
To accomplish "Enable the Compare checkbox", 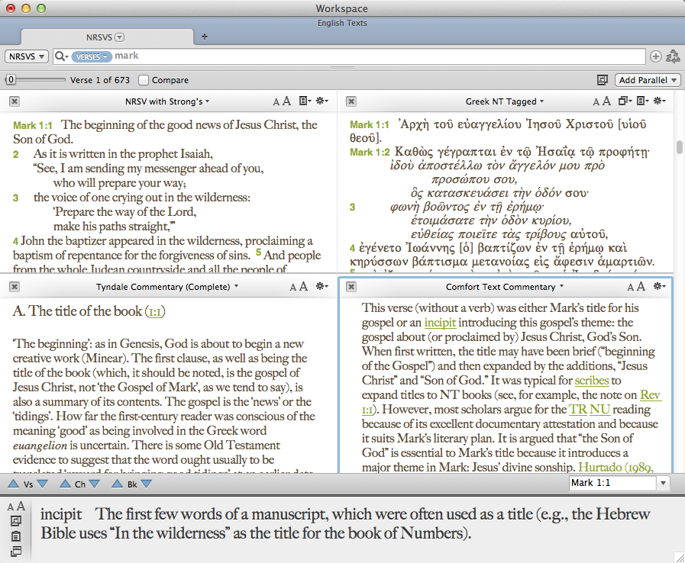I will pos(144,80).
